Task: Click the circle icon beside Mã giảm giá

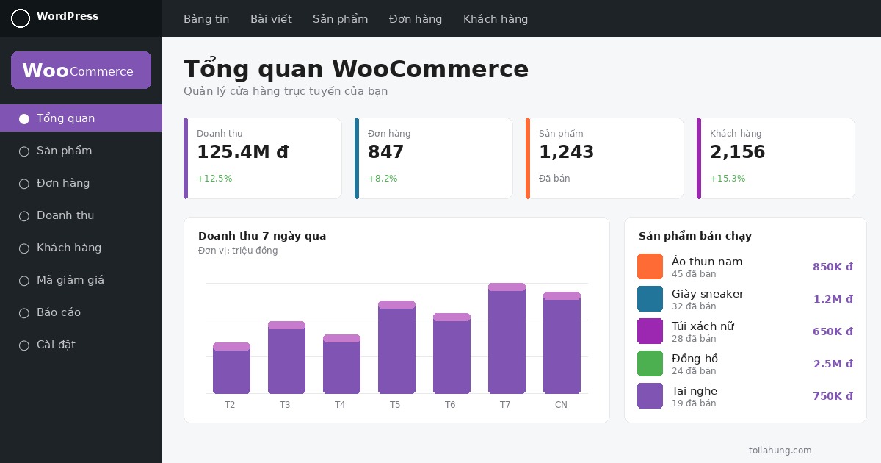Action: (x=24, y=280)
